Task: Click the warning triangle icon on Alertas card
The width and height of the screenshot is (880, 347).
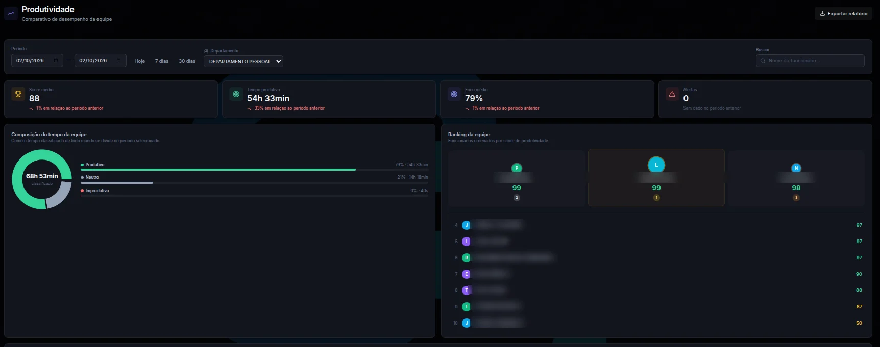Action: tap(672, 94)
